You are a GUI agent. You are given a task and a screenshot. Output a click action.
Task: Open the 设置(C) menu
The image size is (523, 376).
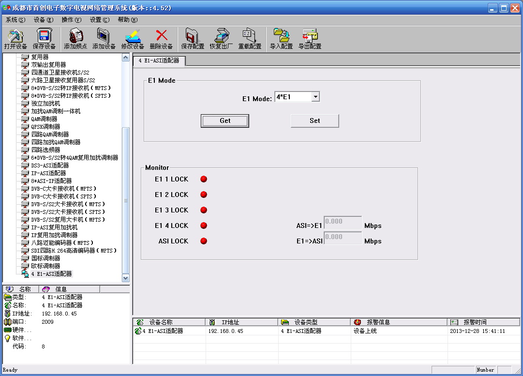[99, 20]
